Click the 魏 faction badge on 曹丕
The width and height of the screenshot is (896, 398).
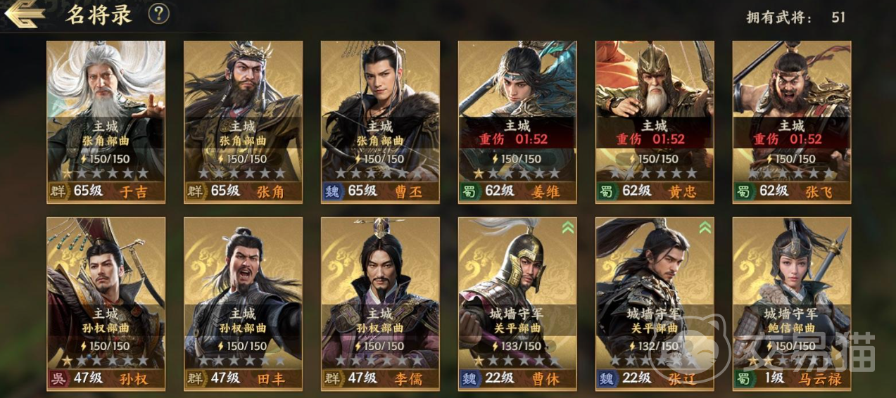(x=332, y=191)
